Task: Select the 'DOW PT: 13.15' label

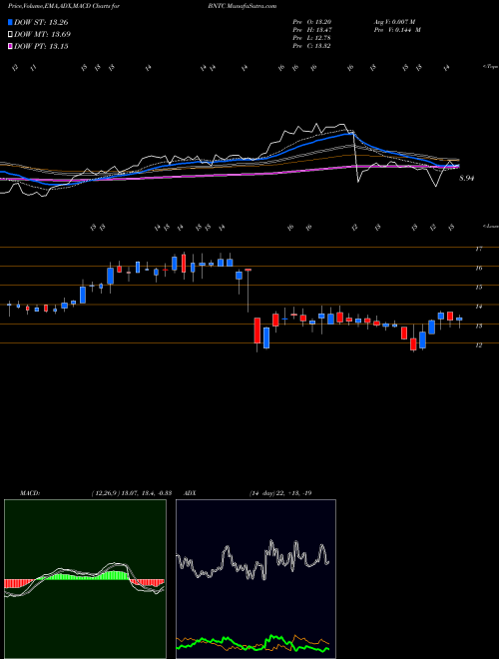Action: pyautogui.click(x=41, y=46)
